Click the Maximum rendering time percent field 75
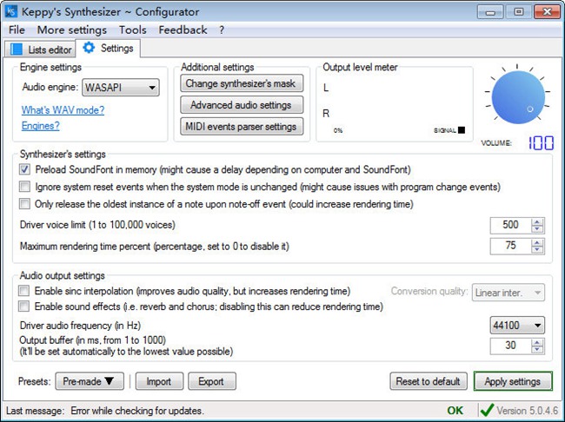Image resolution: width=565 pixels, height=422 pixels. pos(510,246)
